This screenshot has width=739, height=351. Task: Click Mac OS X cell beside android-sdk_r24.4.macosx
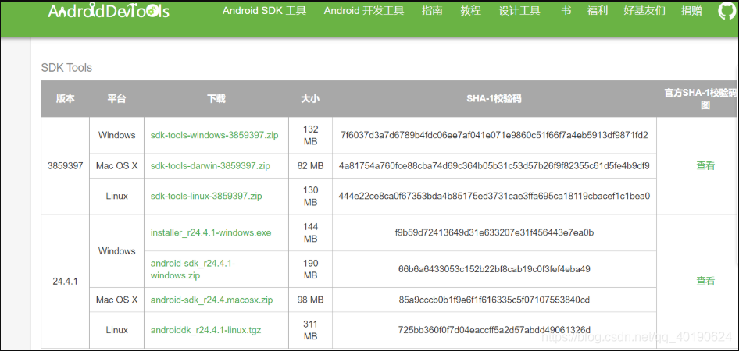click(117, 300)
